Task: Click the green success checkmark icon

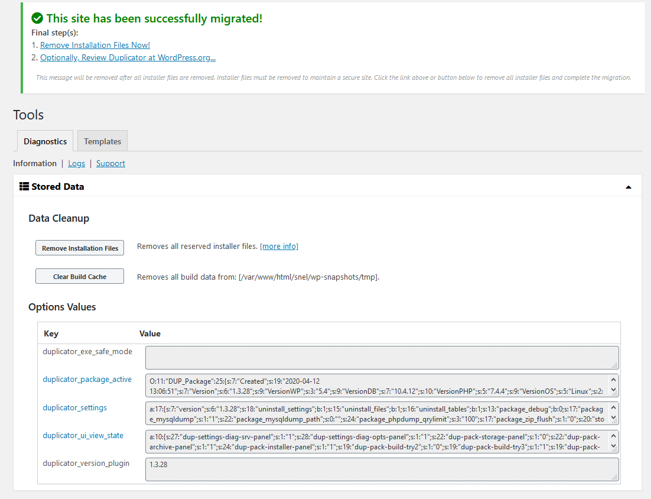Action: [37, 18]
